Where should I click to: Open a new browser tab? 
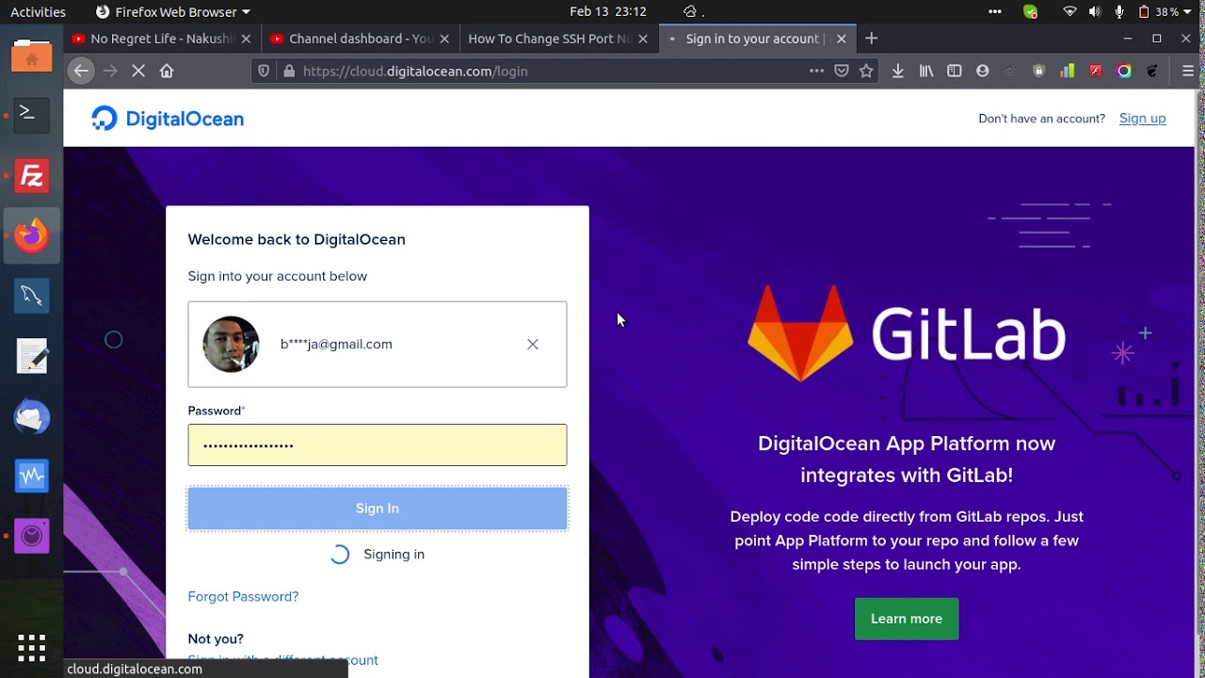(872, 39)
